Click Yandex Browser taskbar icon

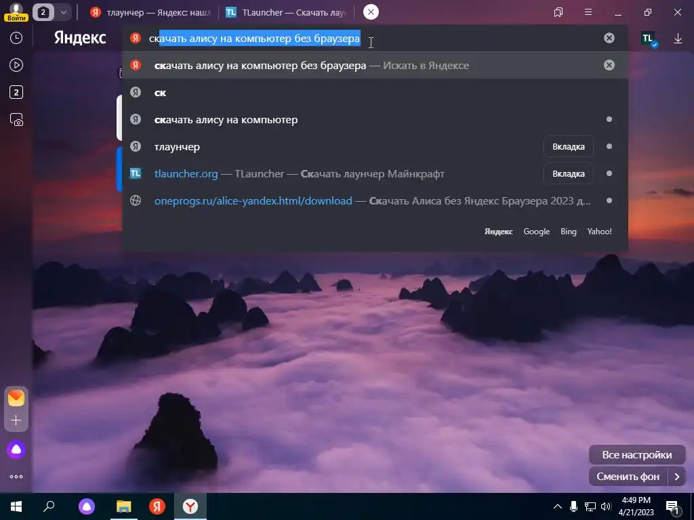pos(190,506)
